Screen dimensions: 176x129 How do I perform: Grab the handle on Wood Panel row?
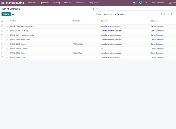tap(7, 40)
